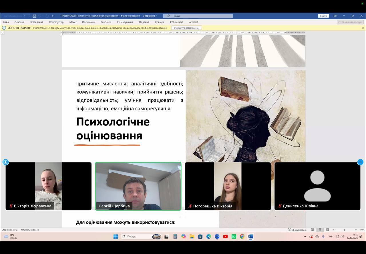Click the Focus mode icon labeled Сфокусуватися
This screenshot has width=366, height=254.
[297, 230]
